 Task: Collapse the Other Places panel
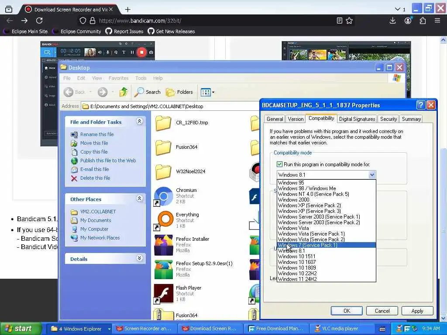click(139, 198)
